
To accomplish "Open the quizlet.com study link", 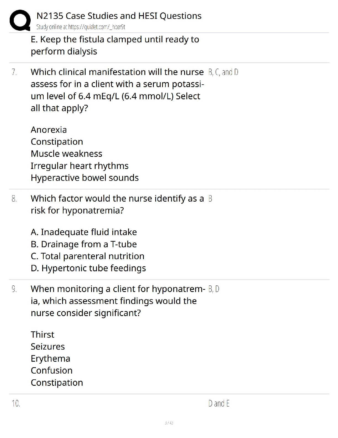I will click(x=81, y=27).
